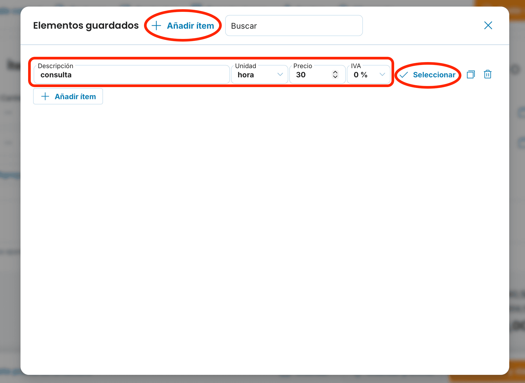Focus the Buscar search field
Image resolution: width=525 pixels, height=383 pixels.
pyautogui.click(x=294, y=26)
